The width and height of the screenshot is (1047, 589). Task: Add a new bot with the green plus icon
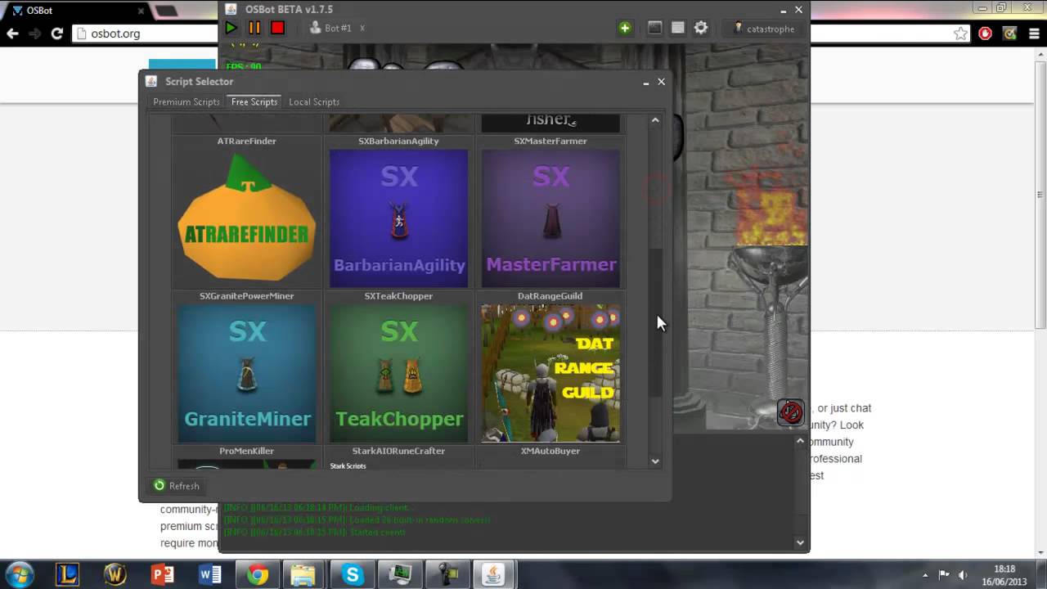[625, 28]
